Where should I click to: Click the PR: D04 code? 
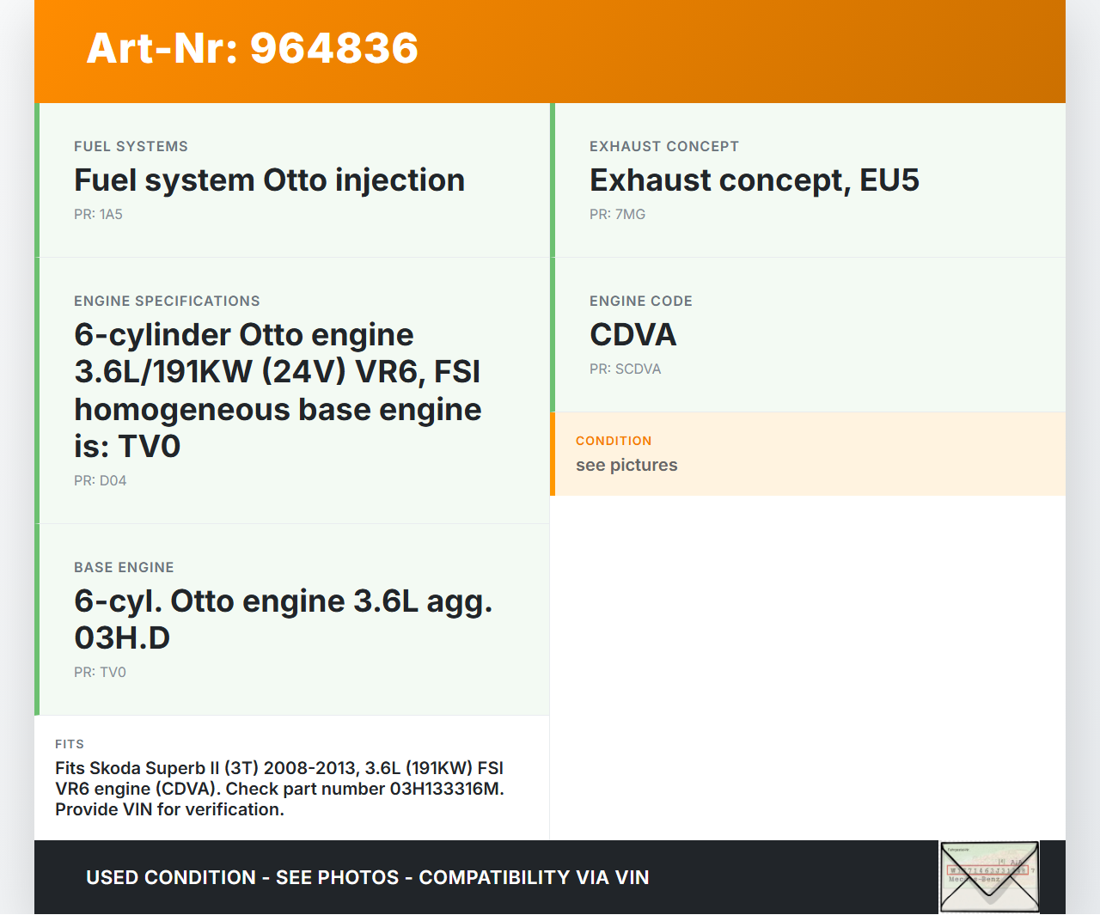click(x=100, y=481)
